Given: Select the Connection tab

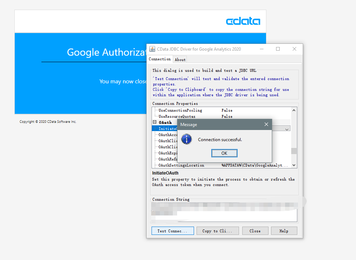Looking at the screenshot, I should point(159,59).
